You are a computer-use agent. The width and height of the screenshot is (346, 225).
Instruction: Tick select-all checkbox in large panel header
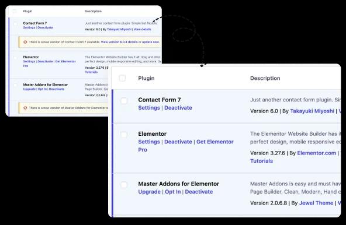pyautogui.click(x=122, y=78)
